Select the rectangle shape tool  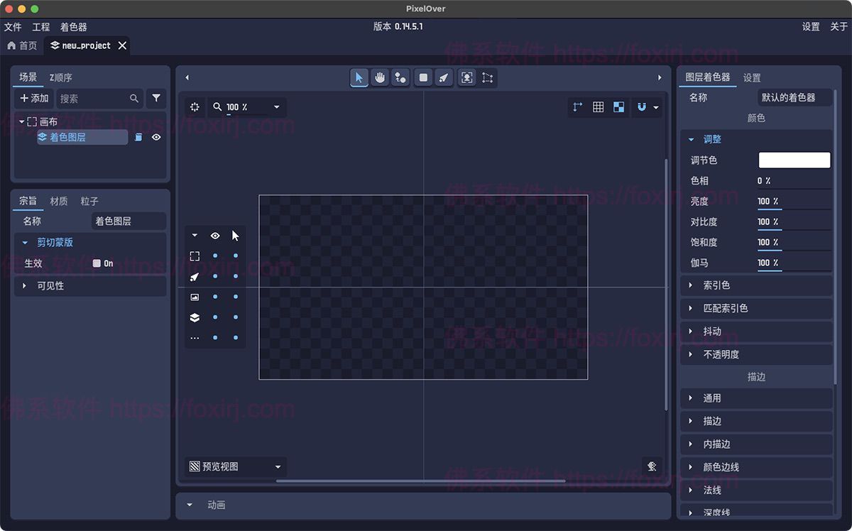click(x=424, y=78)
